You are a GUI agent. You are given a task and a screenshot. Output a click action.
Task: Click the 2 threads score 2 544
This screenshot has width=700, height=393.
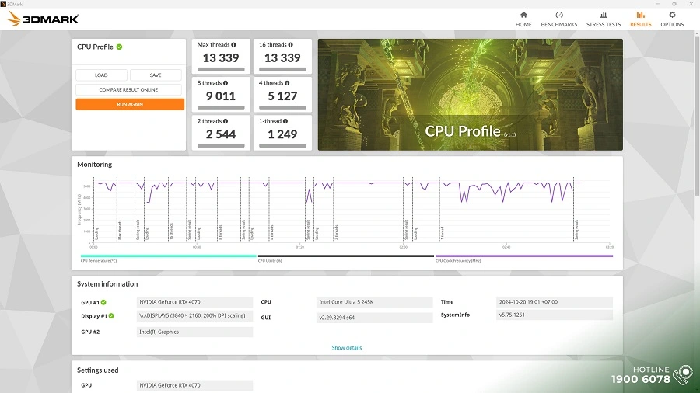coord(221,134)
